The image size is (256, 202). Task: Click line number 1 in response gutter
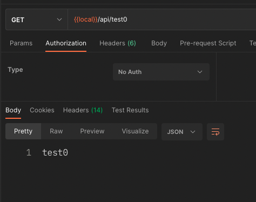[x=29, y=153]
